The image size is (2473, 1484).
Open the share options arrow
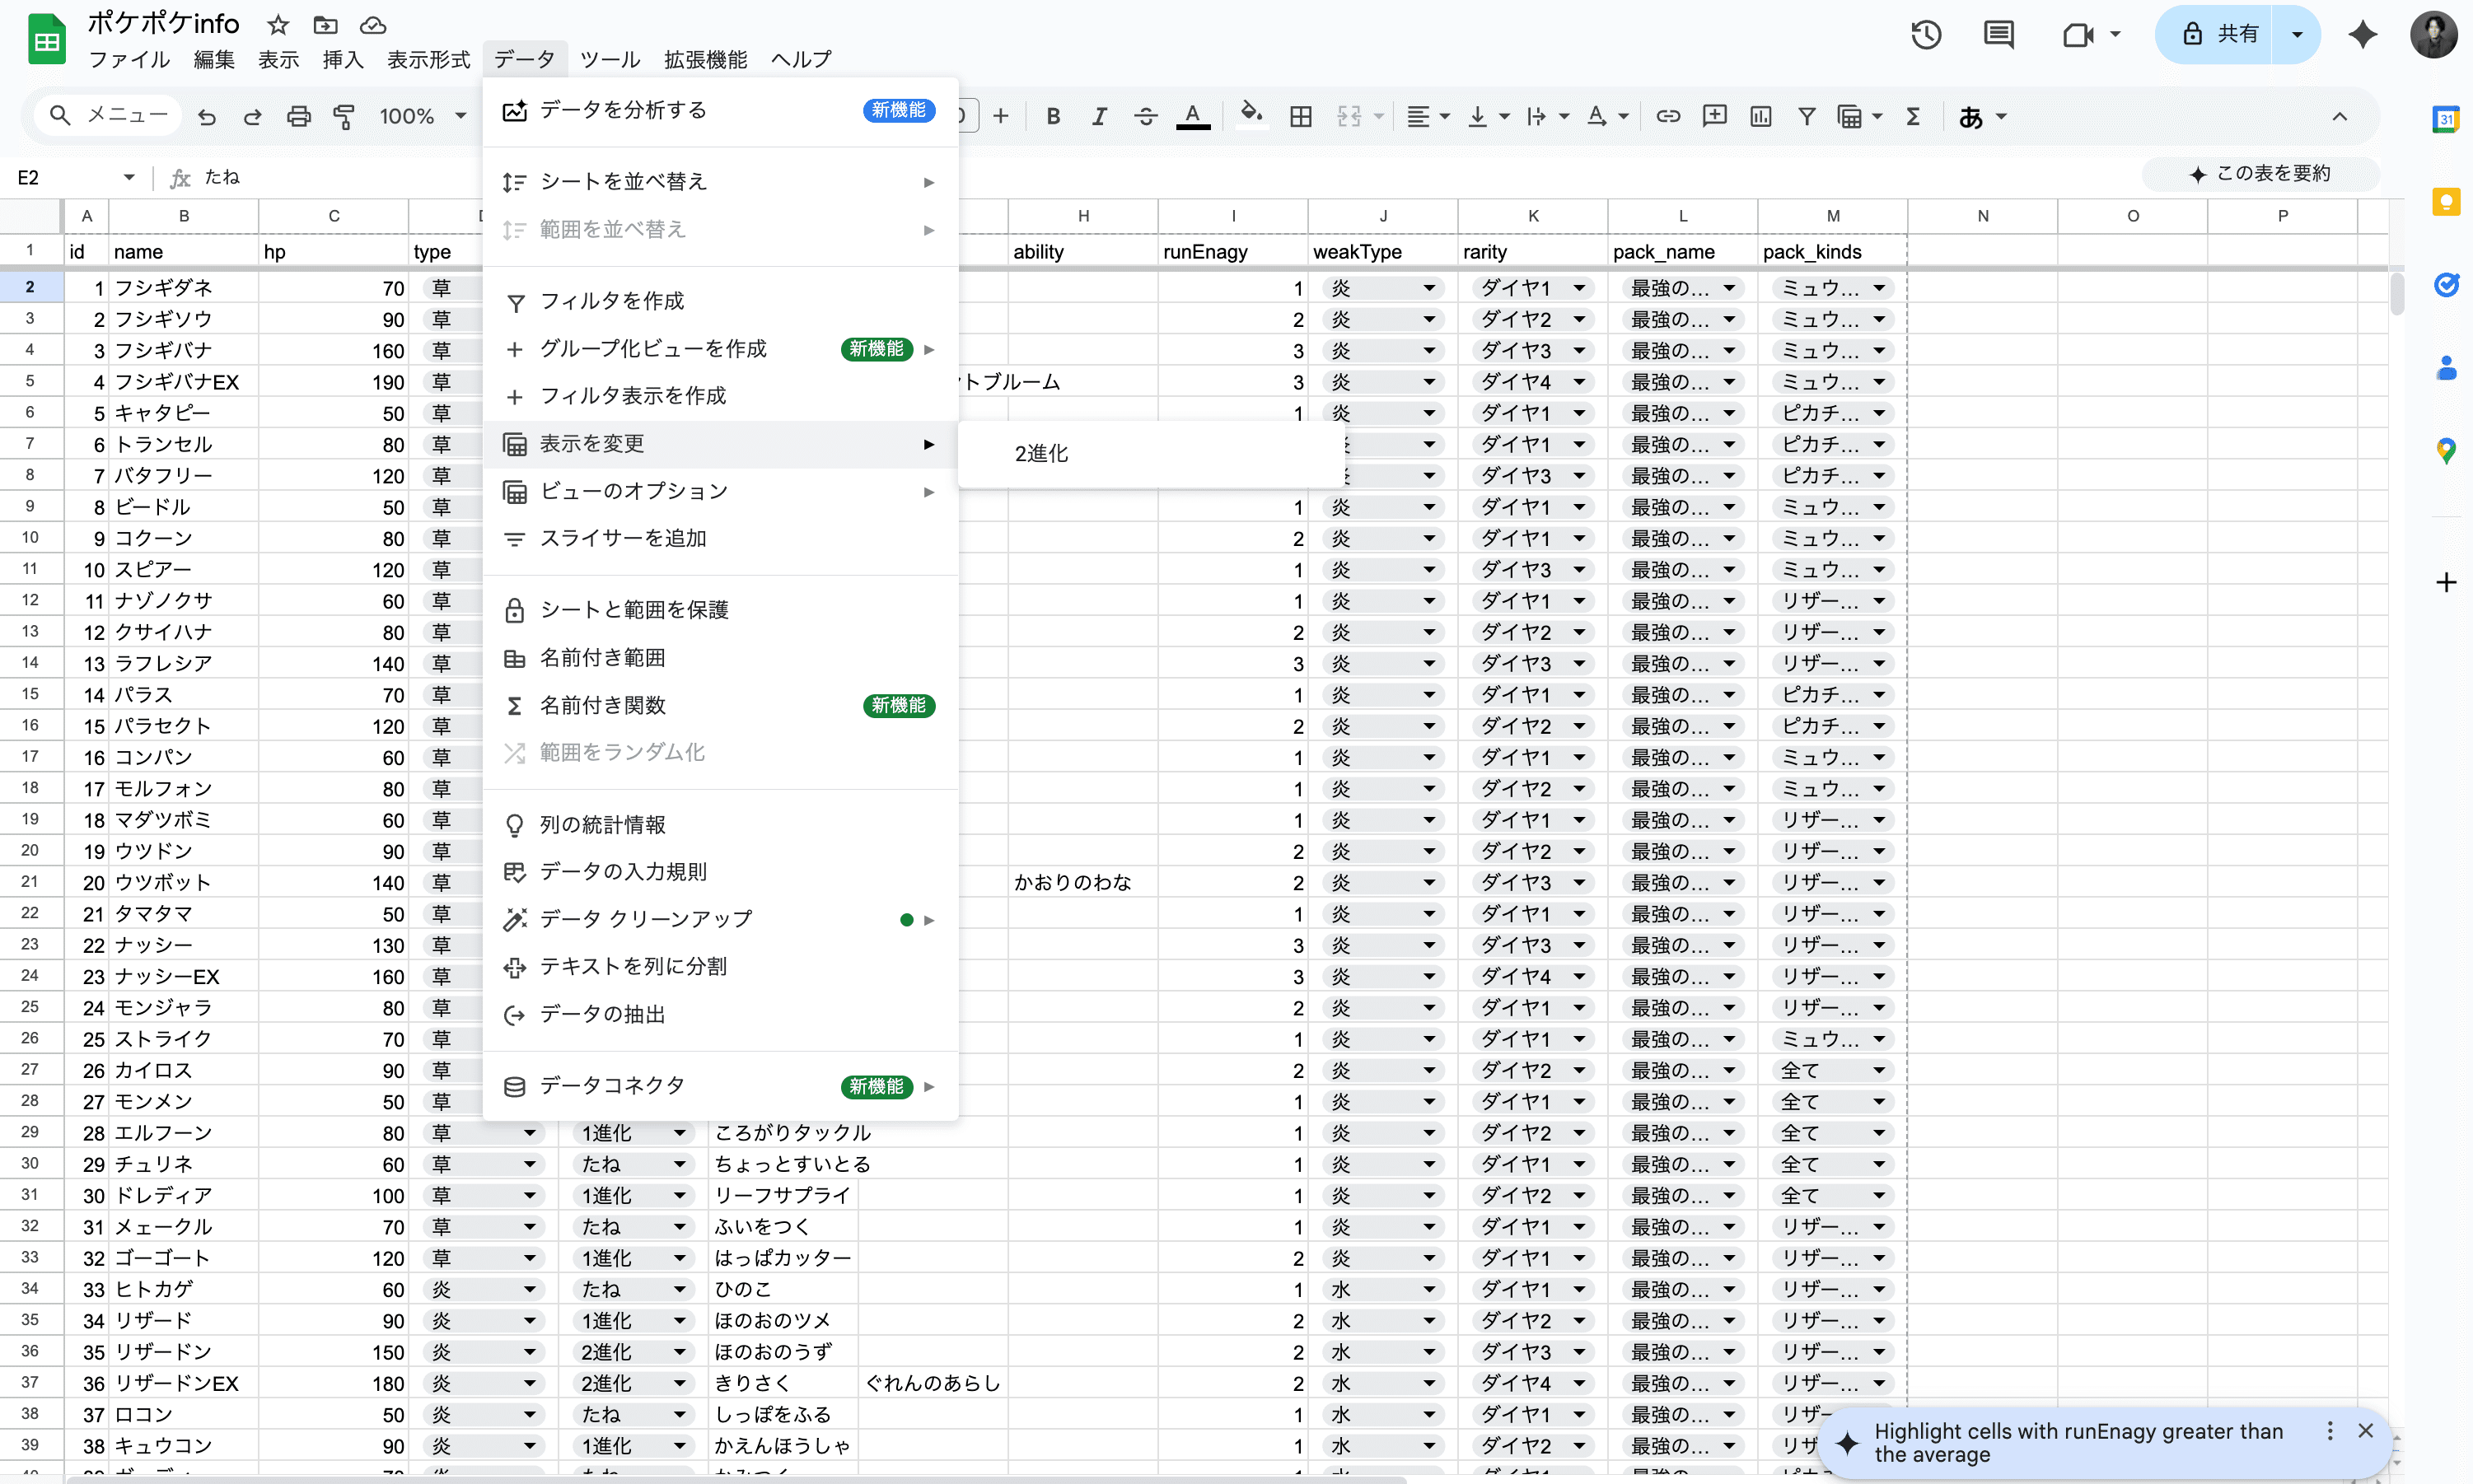pos(2296,34)
